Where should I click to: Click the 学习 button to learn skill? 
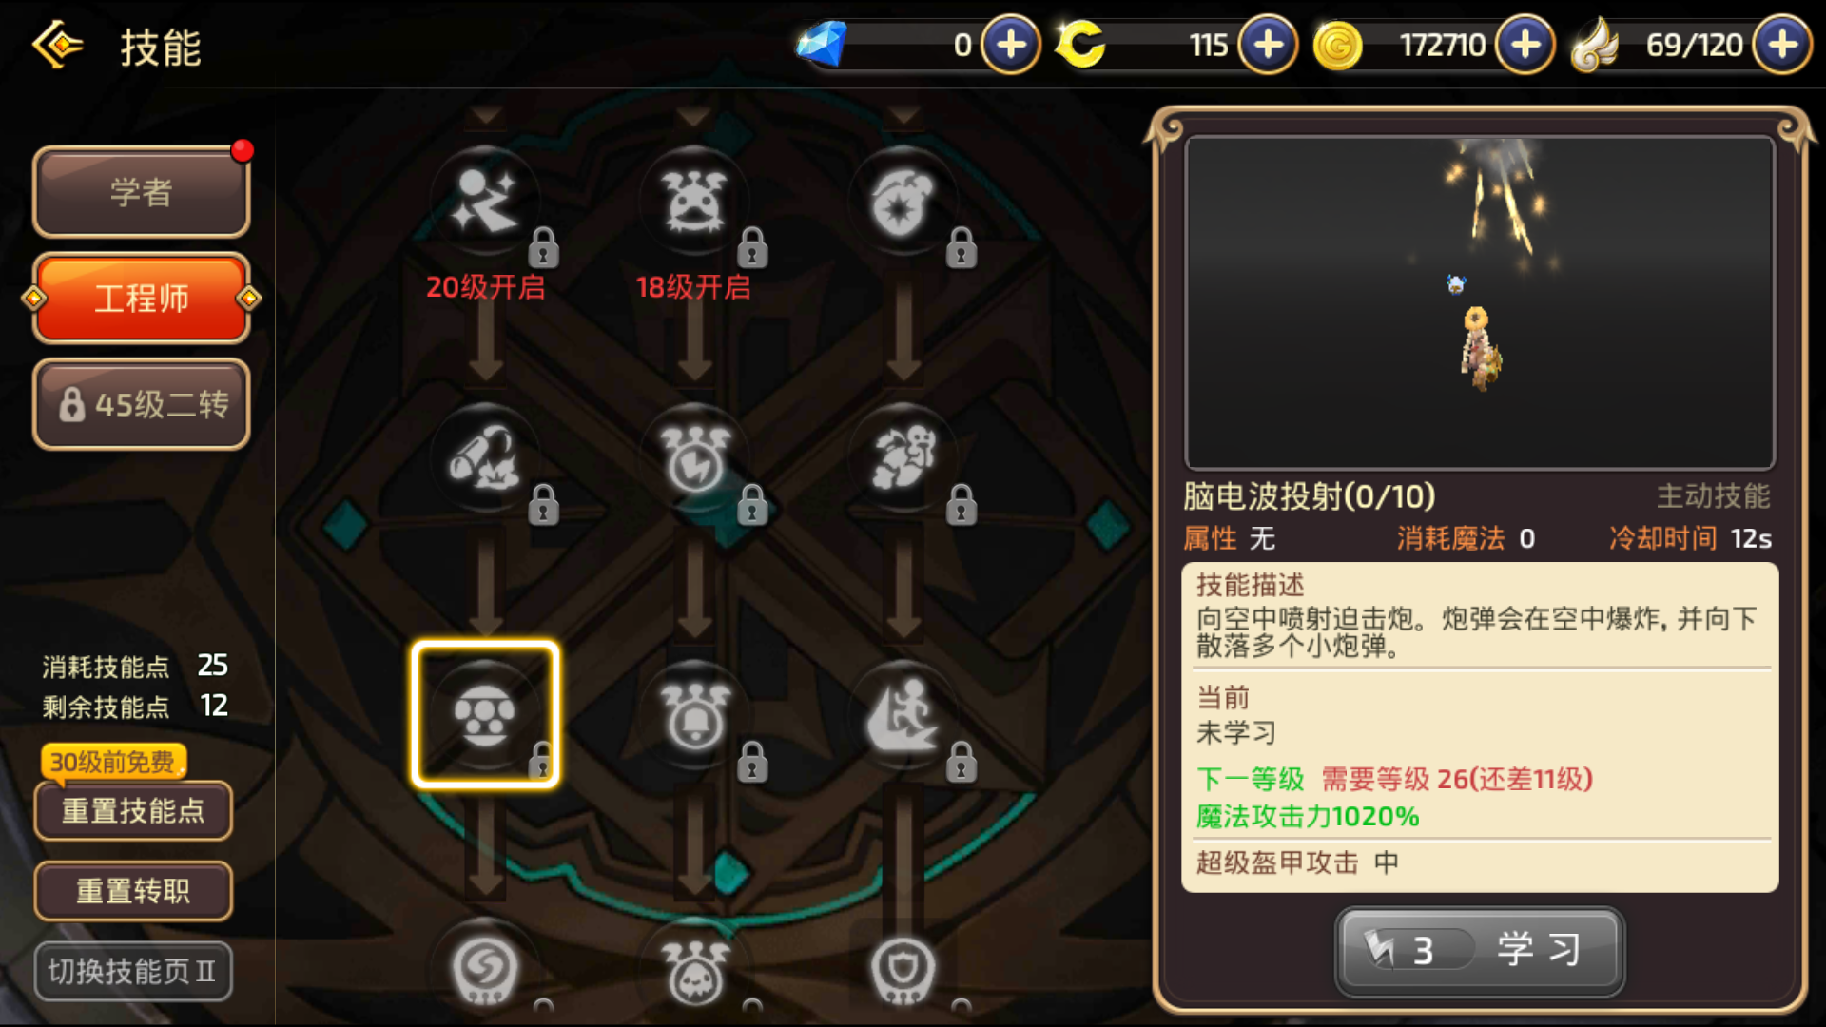tap(1480, 950)
